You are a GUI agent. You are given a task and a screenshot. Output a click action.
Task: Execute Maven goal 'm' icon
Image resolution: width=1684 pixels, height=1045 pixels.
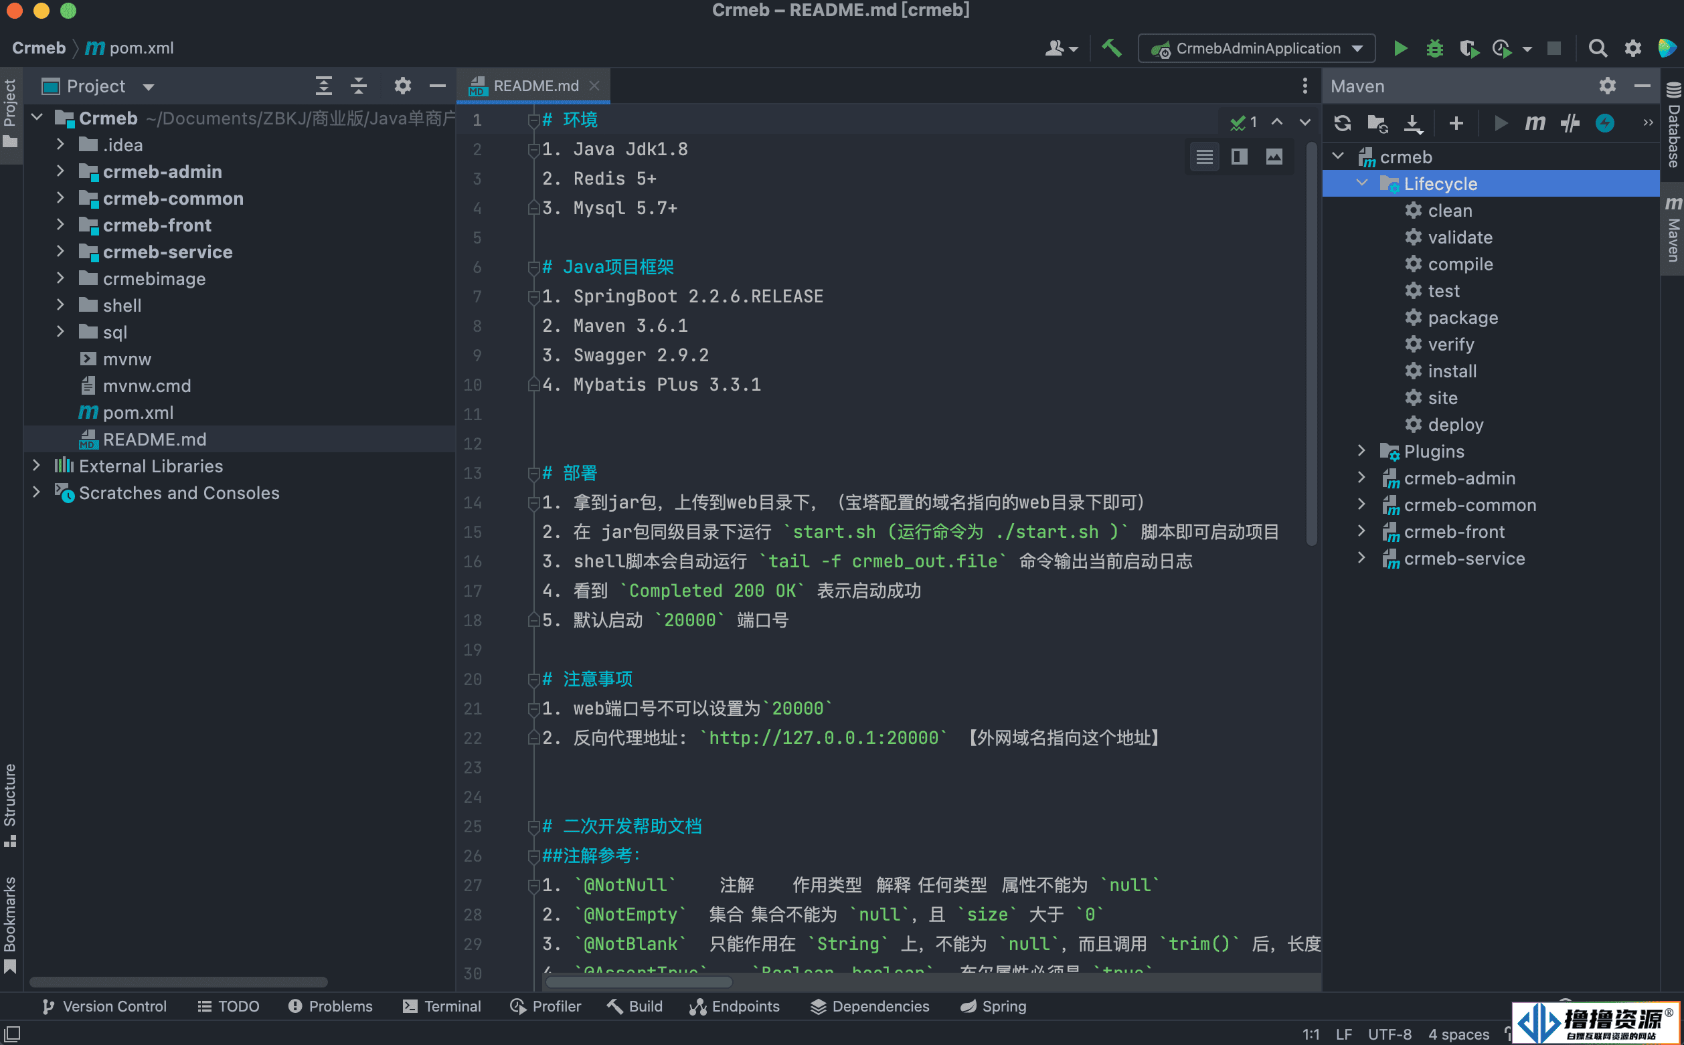[1535, 123]
